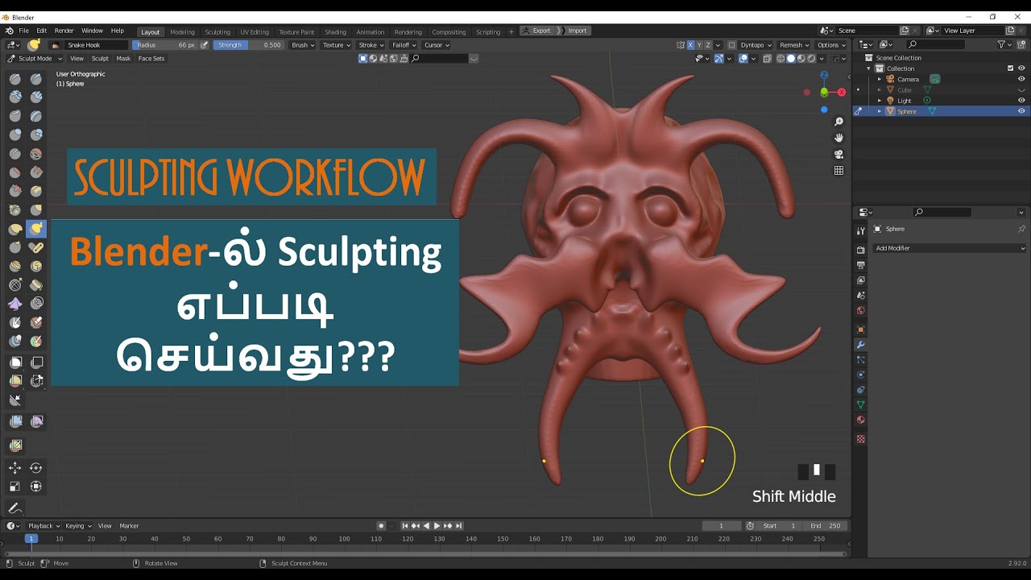Click the viewport zoom magnifier gizmo
The image size is (1031, 580).
pyautogui.click(x=838, y=122)
